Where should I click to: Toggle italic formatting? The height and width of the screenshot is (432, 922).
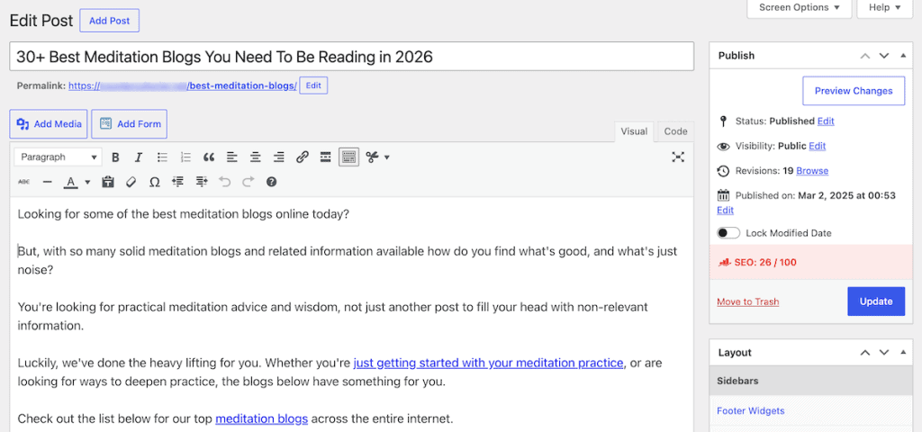tap(139, 157)
